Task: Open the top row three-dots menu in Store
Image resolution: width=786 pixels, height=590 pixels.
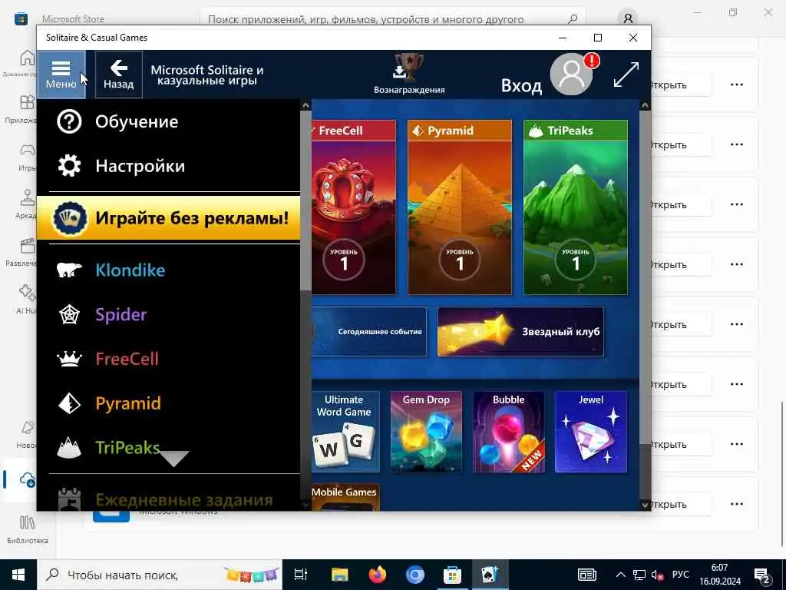Action: point(737,85)
